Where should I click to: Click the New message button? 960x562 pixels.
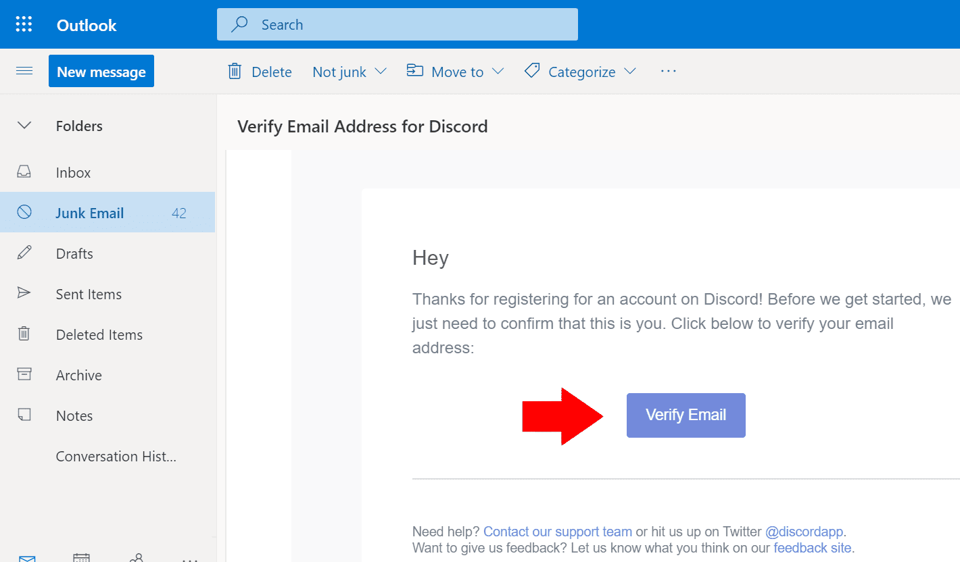coord(101,71)
